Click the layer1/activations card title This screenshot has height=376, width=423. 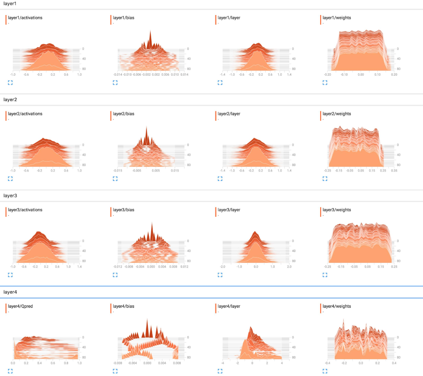(x=25, y=18)
